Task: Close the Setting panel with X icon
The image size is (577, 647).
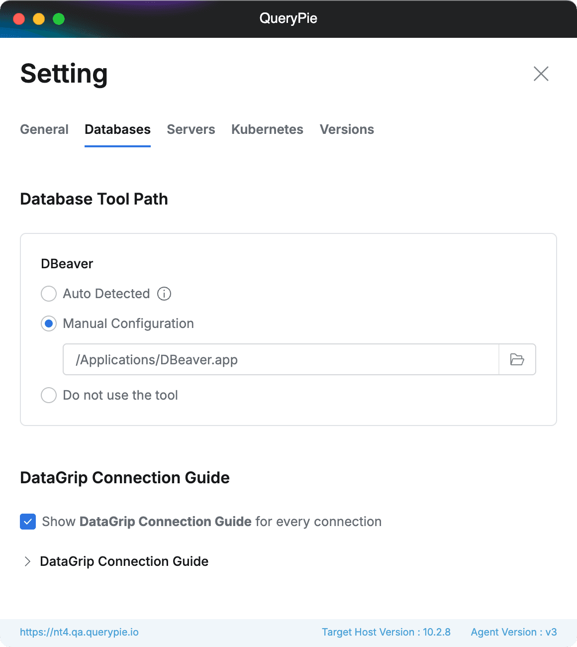Action: [541, 74]
